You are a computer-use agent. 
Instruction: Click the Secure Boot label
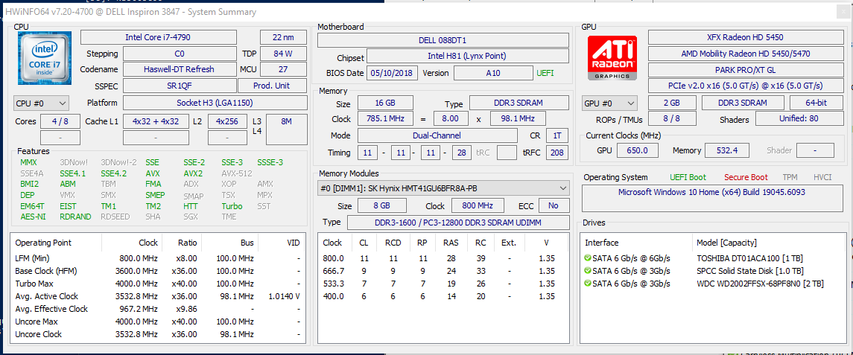pyautogui.click(x=745, y=177)
